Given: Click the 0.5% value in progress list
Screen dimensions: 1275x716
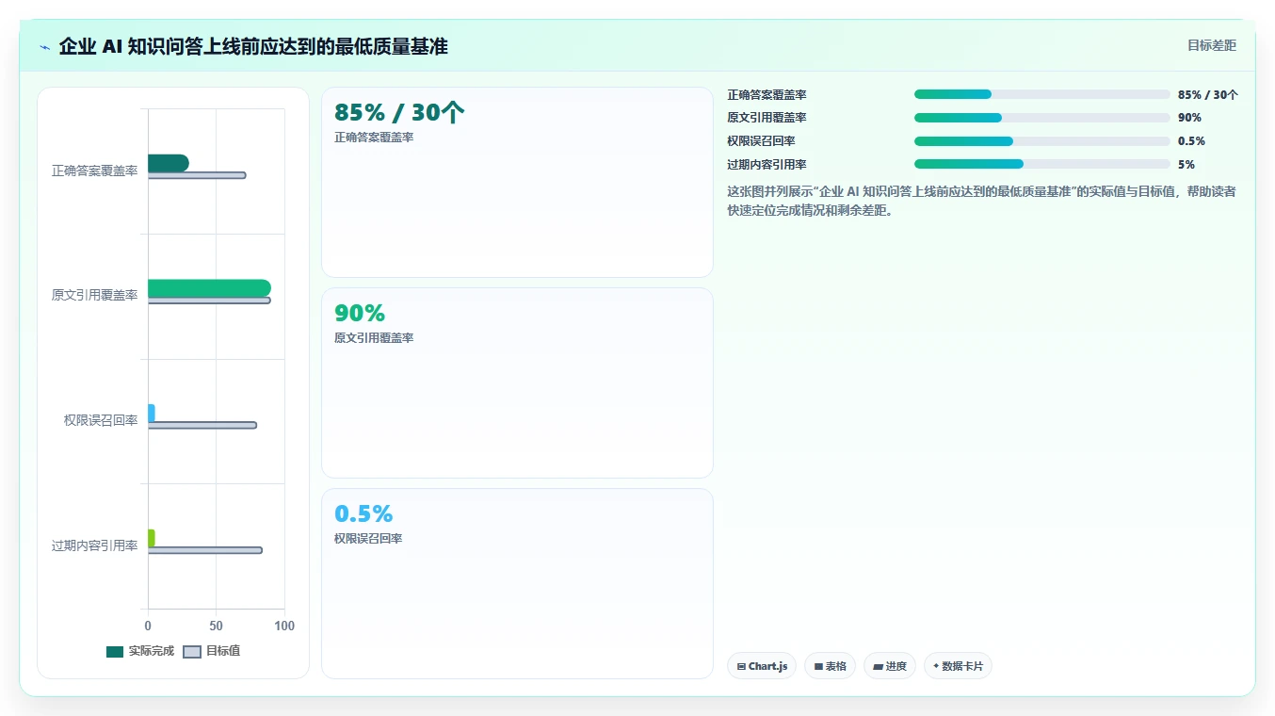Looking at the screenshot, I should 1191,141.
